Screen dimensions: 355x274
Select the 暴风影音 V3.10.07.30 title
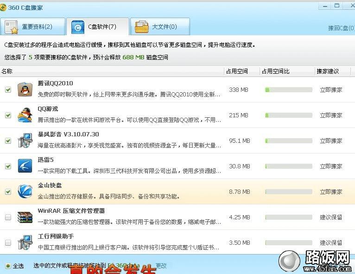68,134
